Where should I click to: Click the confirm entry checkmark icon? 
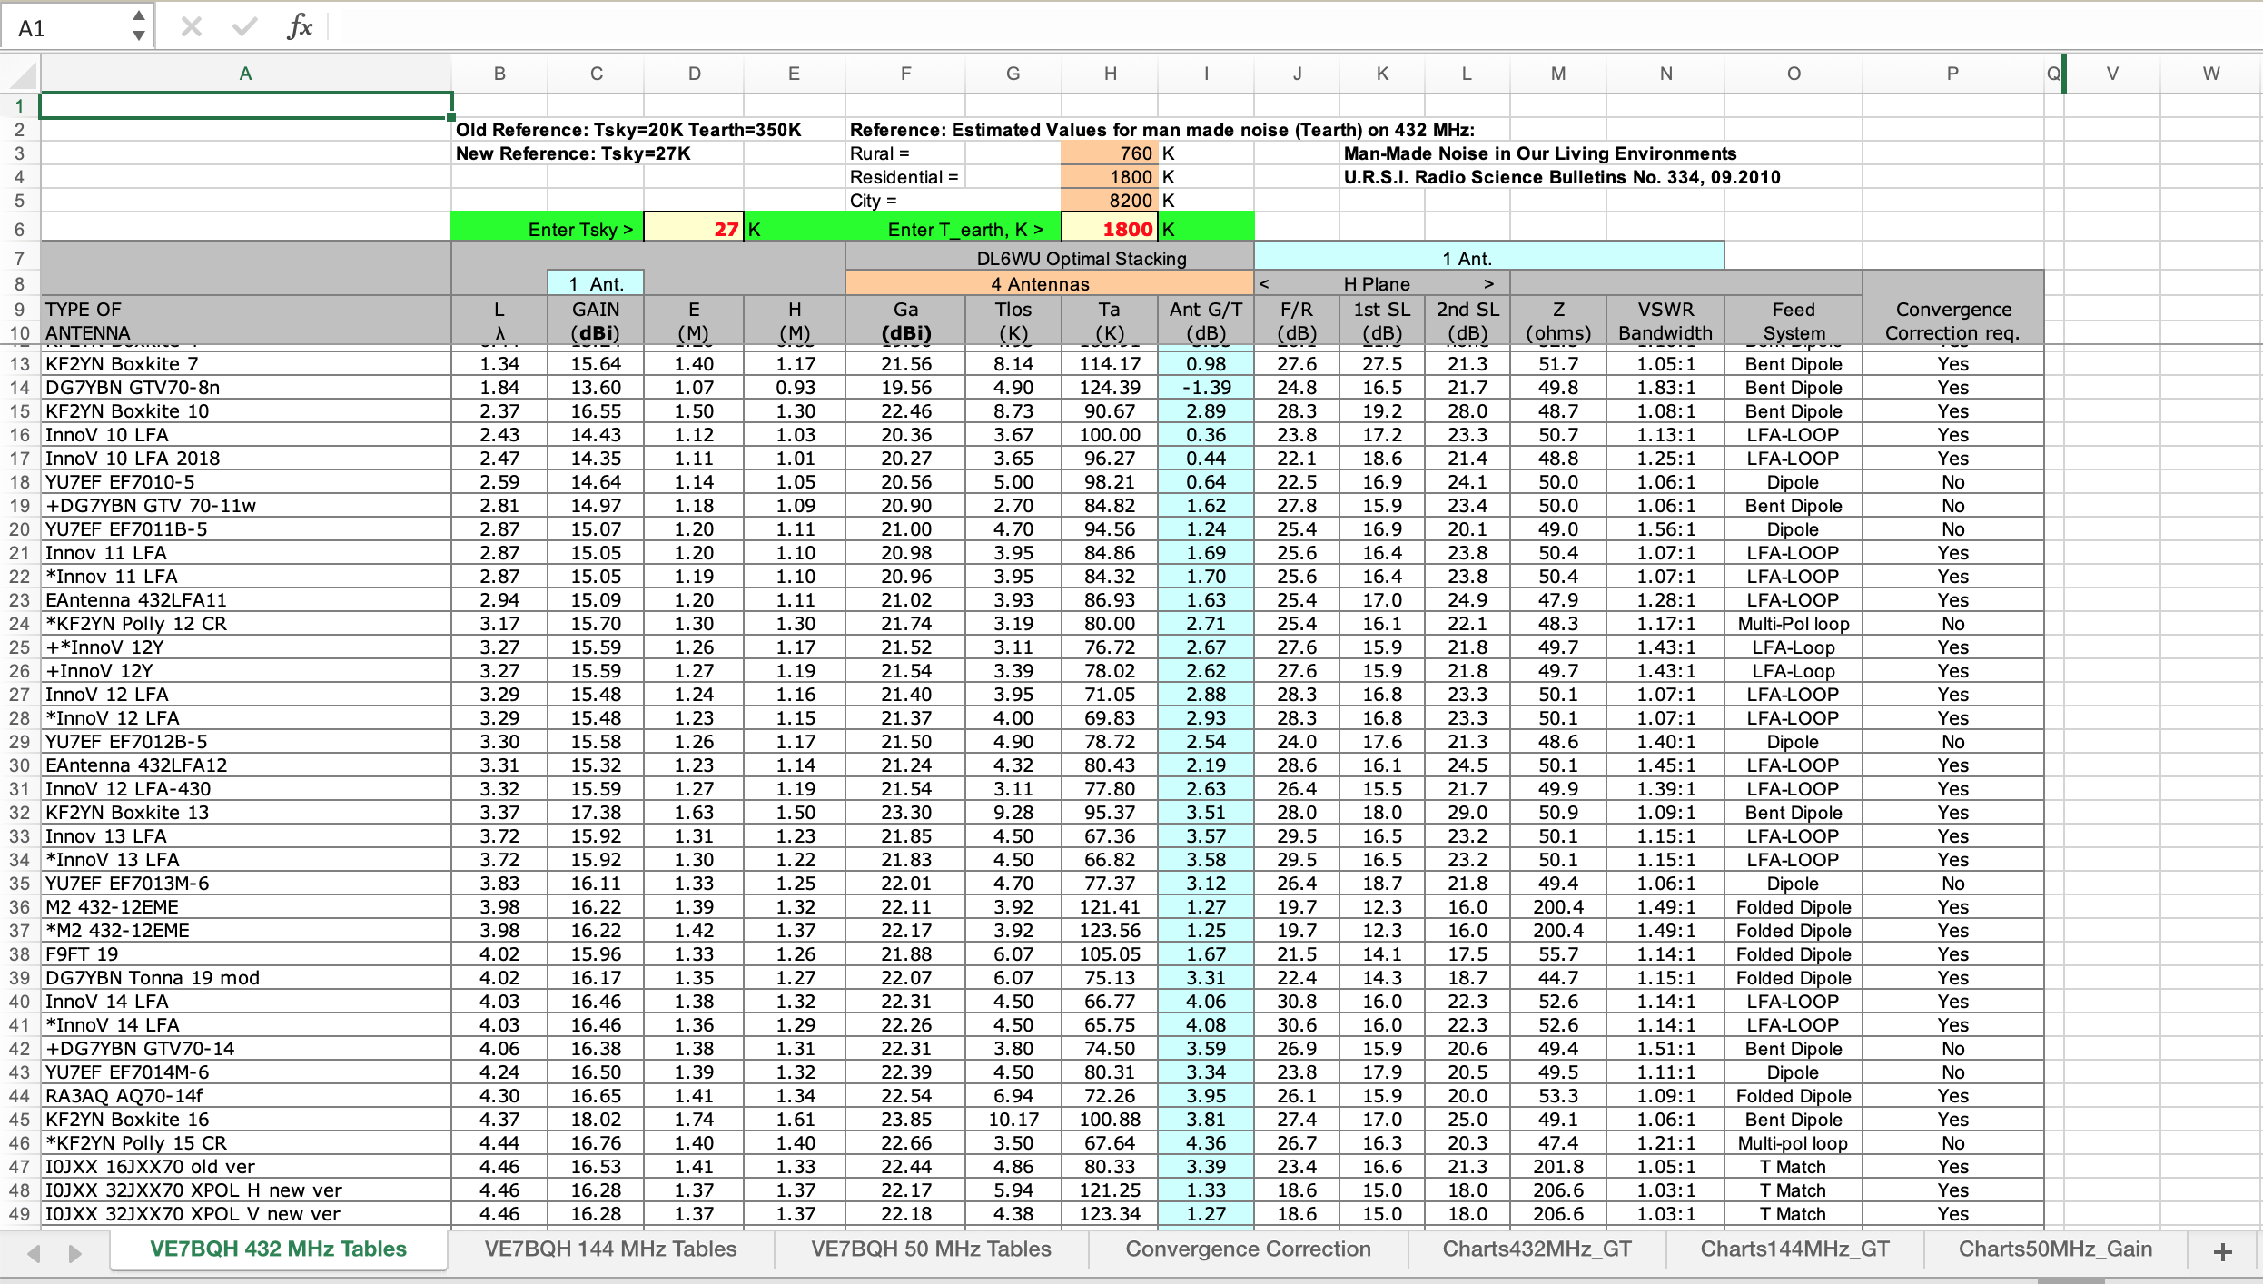click(x=244, y=27)
